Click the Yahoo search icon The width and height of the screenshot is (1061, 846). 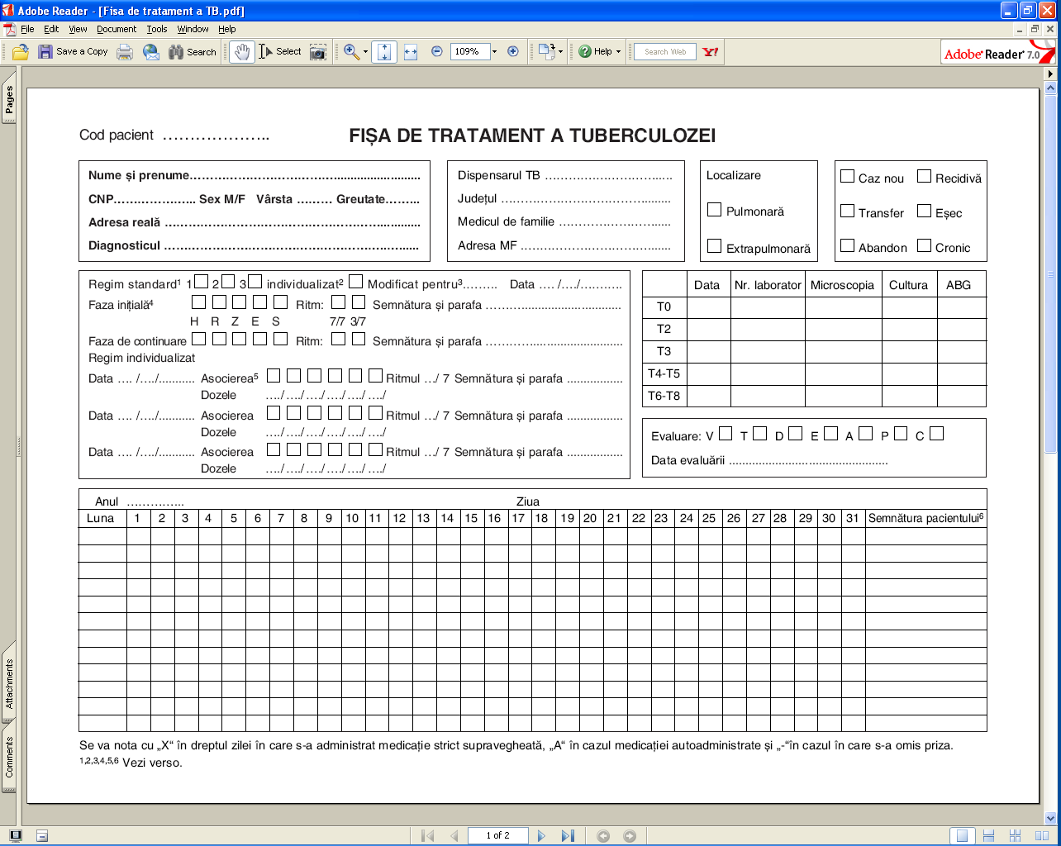(711, 52)
